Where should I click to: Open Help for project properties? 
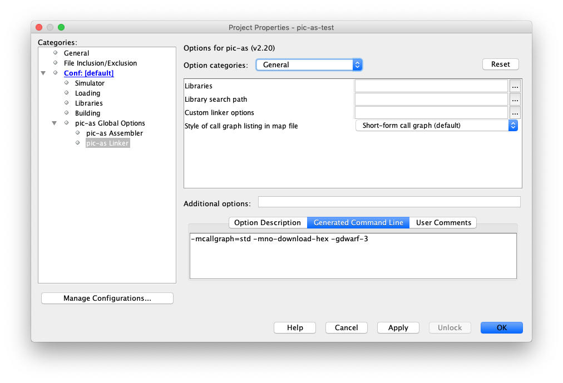point(295,328)
